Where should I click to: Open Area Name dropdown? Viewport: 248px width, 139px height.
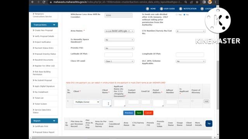pyautogui.click(x=119, y=31)
